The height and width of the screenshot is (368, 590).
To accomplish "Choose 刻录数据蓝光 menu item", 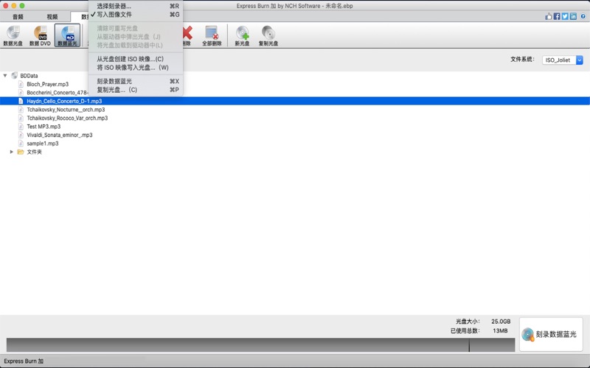I will (x=136, y=81).
